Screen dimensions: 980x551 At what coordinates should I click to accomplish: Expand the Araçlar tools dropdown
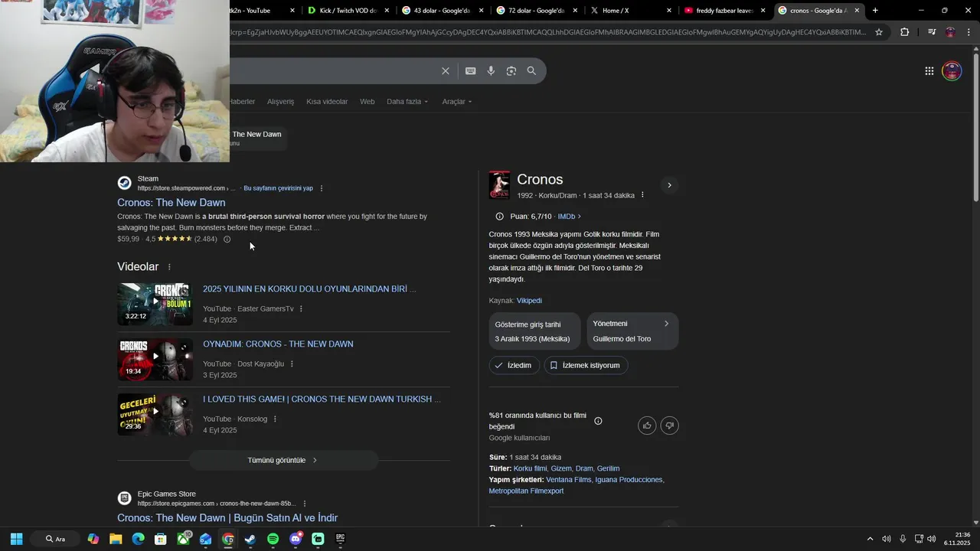coord(457,102)
